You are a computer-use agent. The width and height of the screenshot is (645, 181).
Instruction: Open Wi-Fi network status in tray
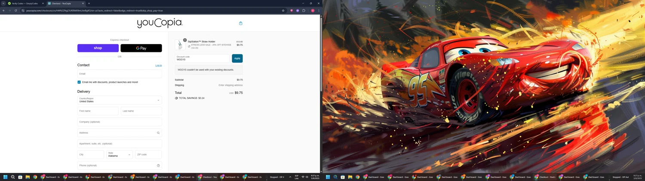(303, 177)
